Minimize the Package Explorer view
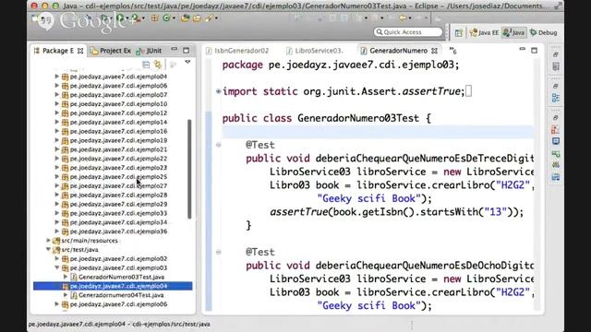591x332 pixels. (x=174, y=49)
